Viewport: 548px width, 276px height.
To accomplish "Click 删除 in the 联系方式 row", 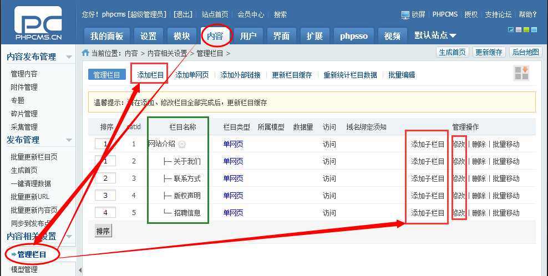I will coord(479,178).
